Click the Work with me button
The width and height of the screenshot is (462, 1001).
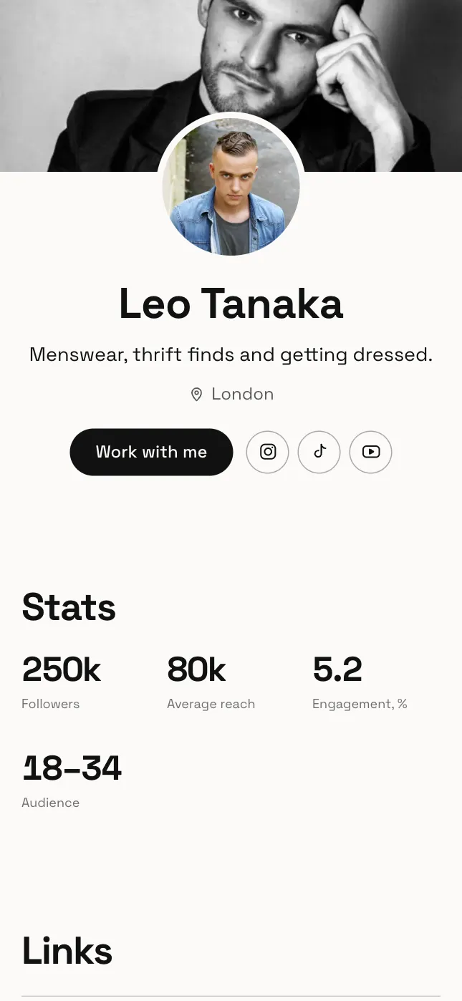[151, 452]
